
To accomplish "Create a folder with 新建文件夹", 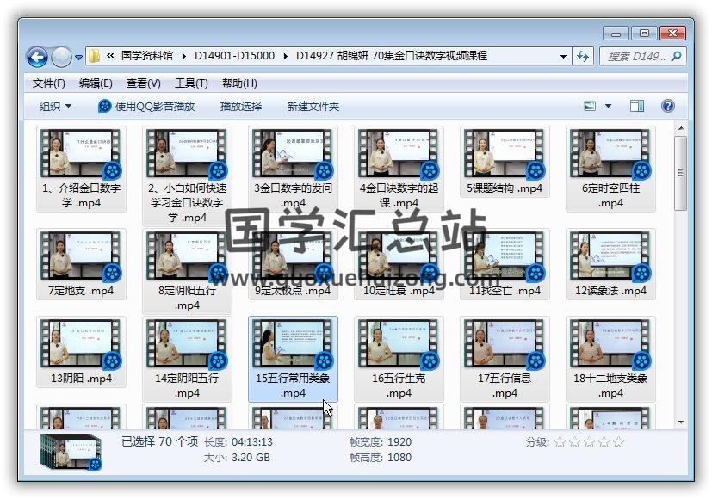I will [313, 107].
